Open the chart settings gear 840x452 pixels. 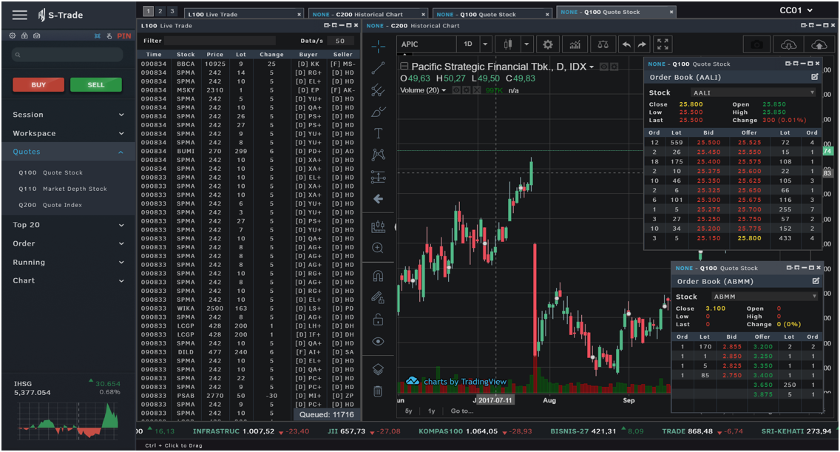point(548,44)
